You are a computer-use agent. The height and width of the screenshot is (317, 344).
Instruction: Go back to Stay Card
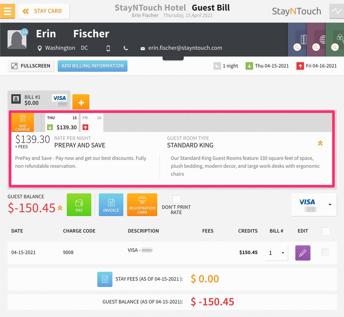tap(44, 11)
